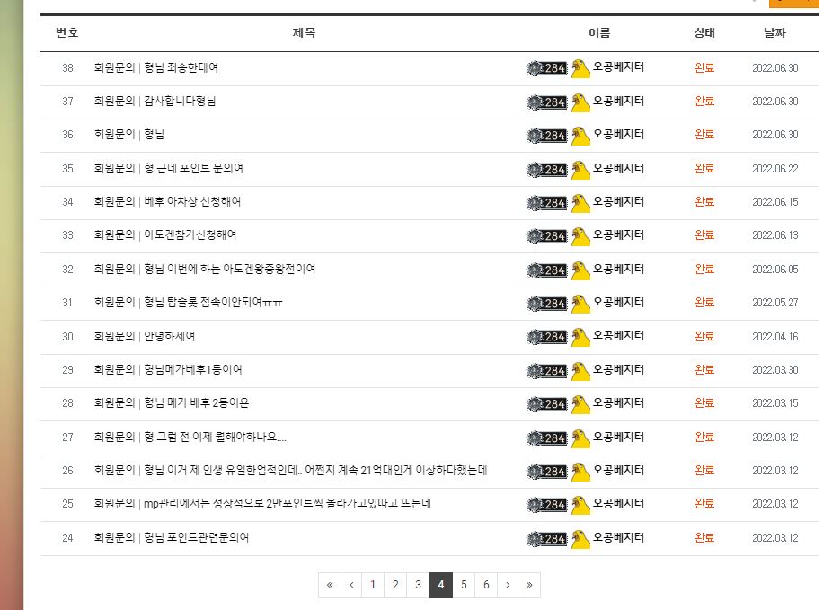832x610 pixels.
Task: Click the level 284 badge in row 24
Action: coord(547,538)
